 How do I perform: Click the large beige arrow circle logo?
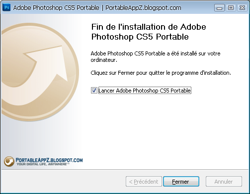[40, 72]
